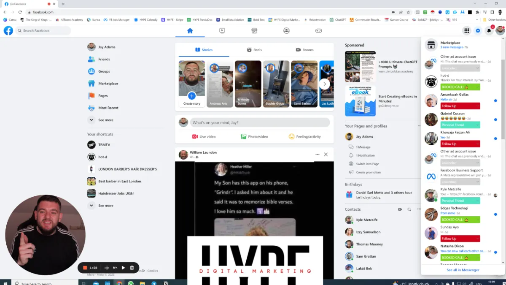Open the Follow Up dropdown under Amankwah Gallas
506x285 pixels.
pos(460,106)
